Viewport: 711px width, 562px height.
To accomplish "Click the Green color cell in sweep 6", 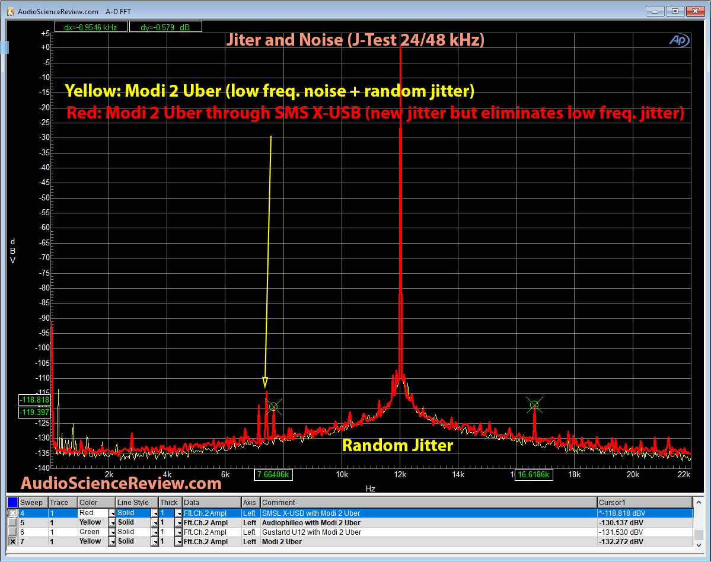I will tap(93, 532).
